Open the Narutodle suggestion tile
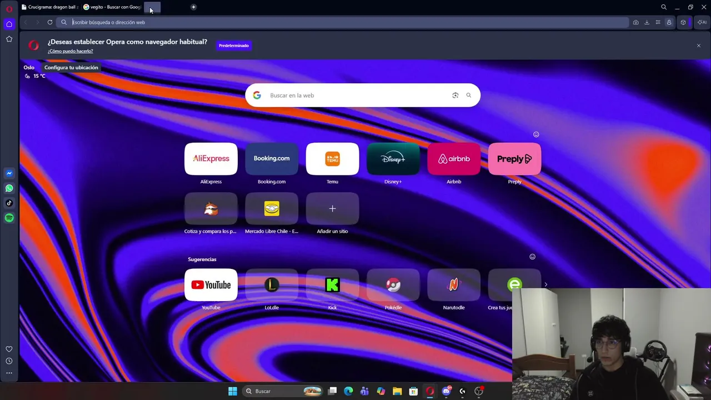 454,285
